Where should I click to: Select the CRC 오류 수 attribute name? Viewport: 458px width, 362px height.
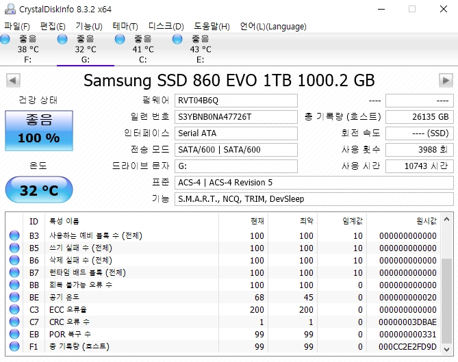point(70,322)
